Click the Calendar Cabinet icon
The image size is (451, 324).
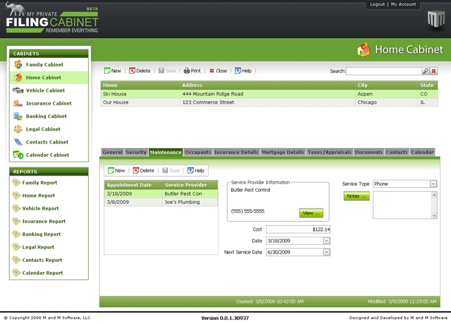18,155
